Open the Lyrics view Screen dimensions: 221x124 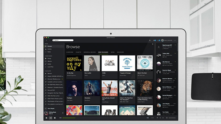(x=152, y=118)
